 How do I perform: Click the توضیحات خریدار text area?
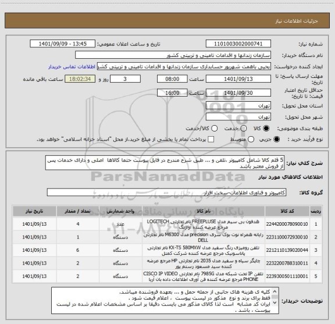point(165,301)
